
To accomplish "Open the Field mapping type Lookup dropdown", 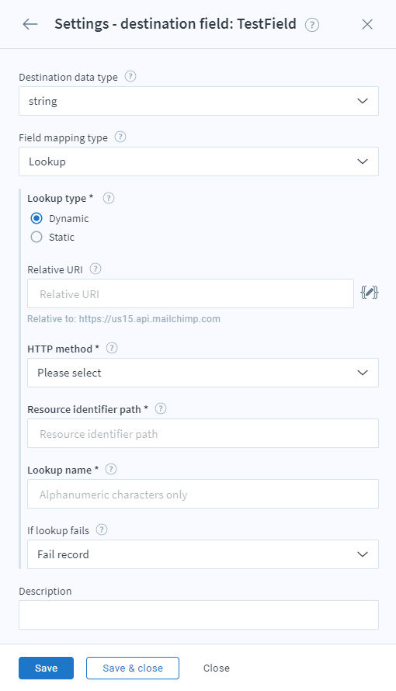I will [x=199, y=161].
